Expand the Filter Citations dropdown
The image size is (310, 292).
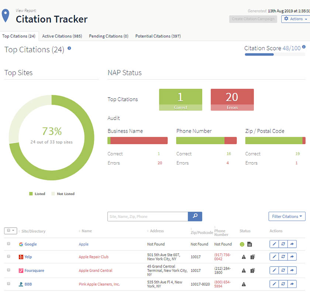pos(287,217)
